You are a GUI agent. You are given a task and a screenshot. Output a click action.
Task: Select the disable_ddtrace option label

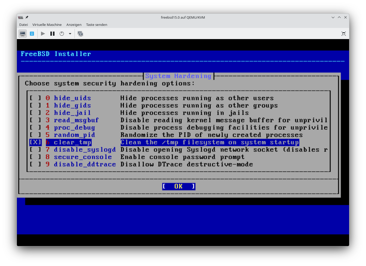click(85, 164)
